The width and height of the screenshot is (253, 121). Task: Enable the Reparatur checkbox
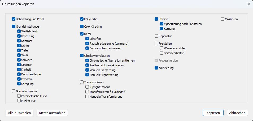pyautogui.click(x=156, y=36)
